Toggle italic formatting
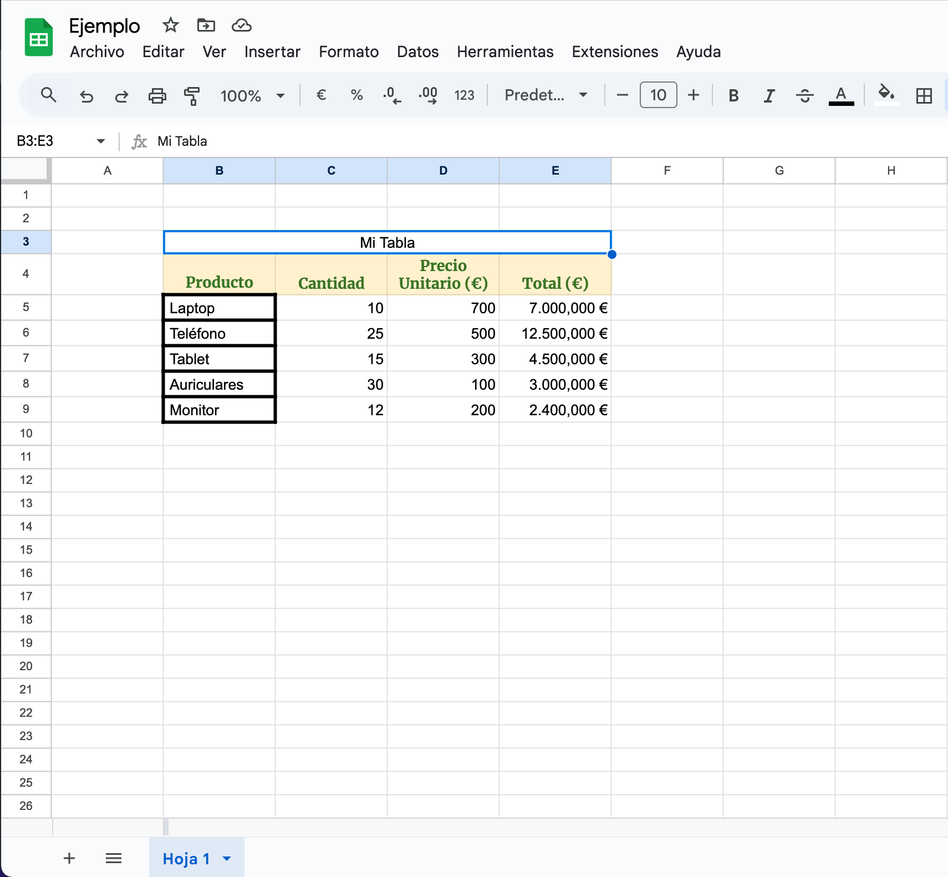The width and height of the screenshot is (948, 877). click(768, 96)
